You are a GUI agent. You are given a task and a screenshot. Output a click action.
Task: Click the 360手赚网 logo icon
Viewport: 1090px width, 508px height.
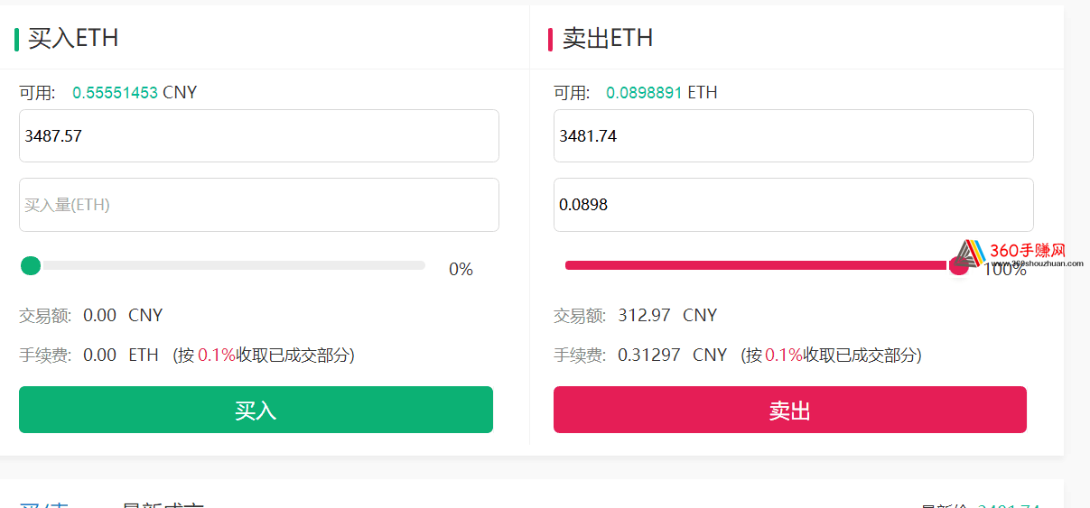coord(970,253)
